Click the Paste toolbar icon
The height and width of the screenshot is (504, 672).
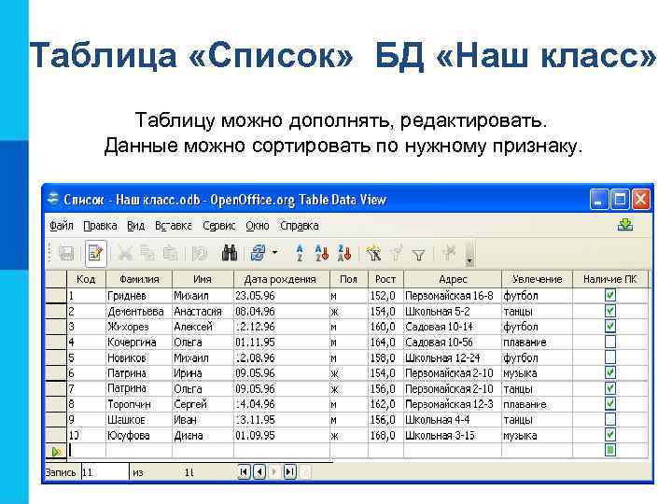(171, 254)
